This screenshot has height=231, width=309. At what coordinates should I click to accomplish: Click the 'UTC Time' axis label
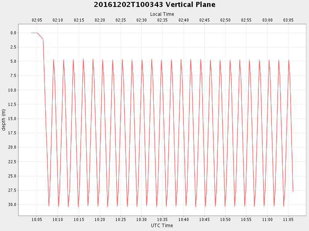coord(162,226)
